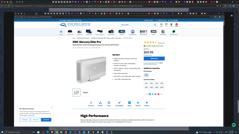Select the 0TB DIY Enclosure option
Image resolution: width=239 pixels, height=134 pixels.
tap(146, 75)
